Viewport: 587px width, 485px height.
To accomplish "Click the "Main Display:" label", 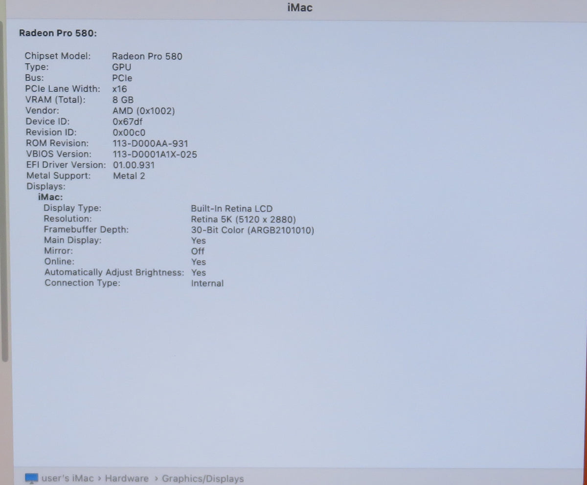I will [73, 241].
